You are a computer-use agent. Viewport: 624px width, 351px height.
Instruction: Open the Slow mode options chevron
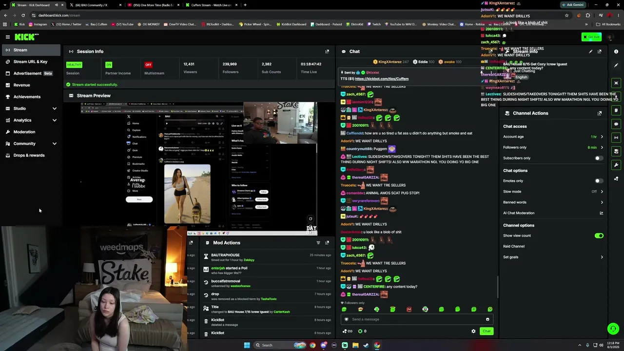pos(602,192)
